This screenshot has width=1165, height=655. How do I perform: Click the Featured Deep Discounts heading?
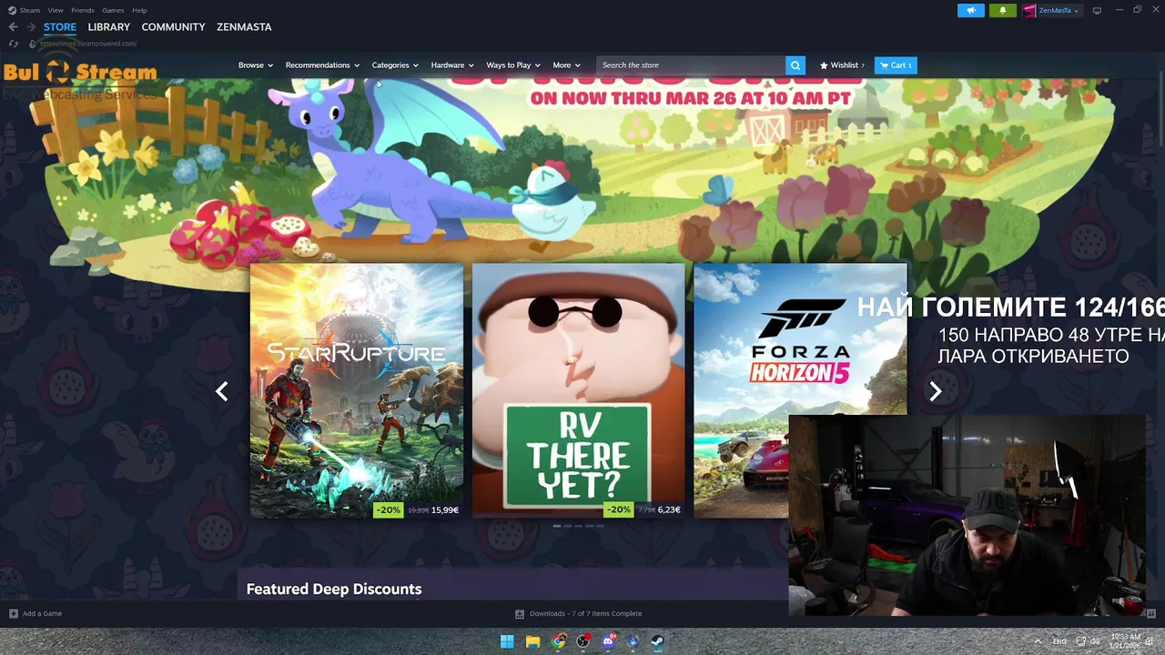pyautogui.click(x=334, y=589)
